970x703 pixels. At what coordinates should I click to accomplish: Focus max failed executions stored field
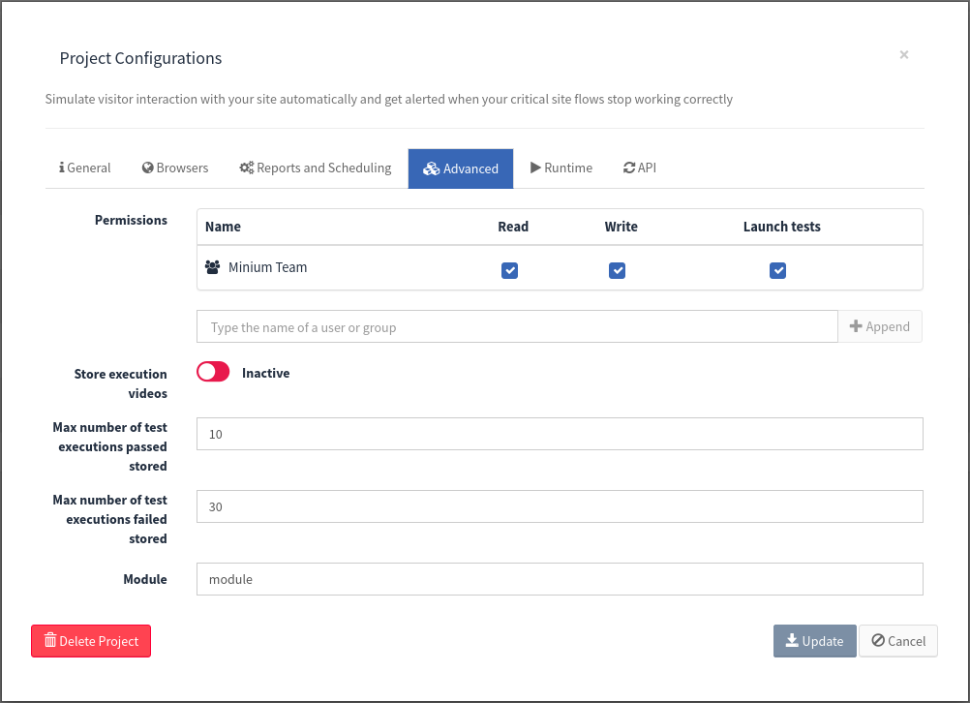coord(560,506)
